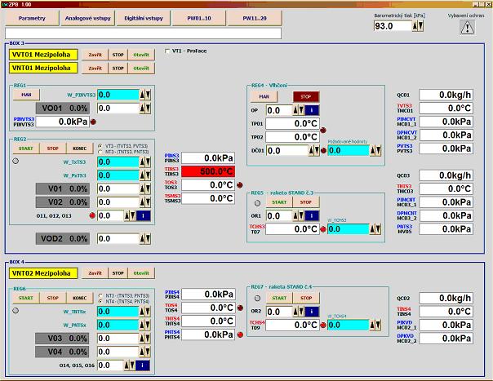Click the blue info button beside OR2 in REG7
This screenshot has width=493, height=381.
[x=314, y=312]
